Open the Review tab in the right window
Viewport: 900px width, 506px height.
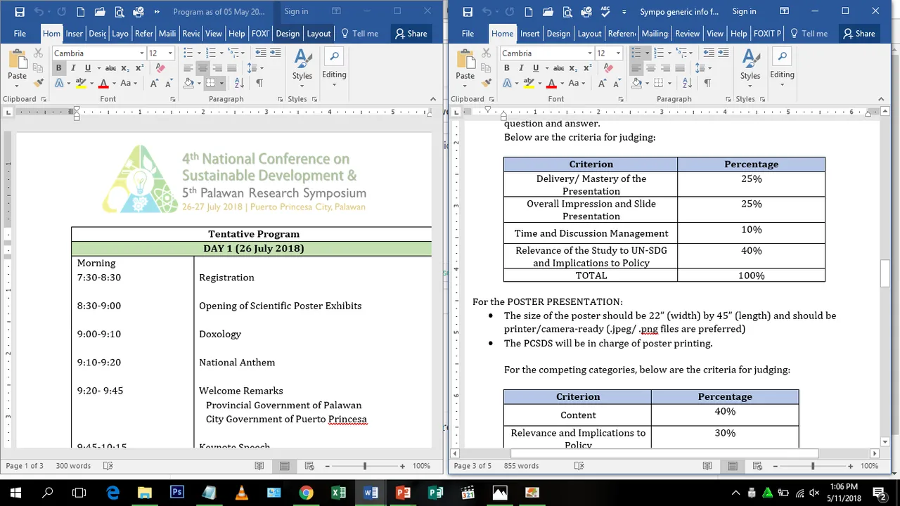(687, 33)
